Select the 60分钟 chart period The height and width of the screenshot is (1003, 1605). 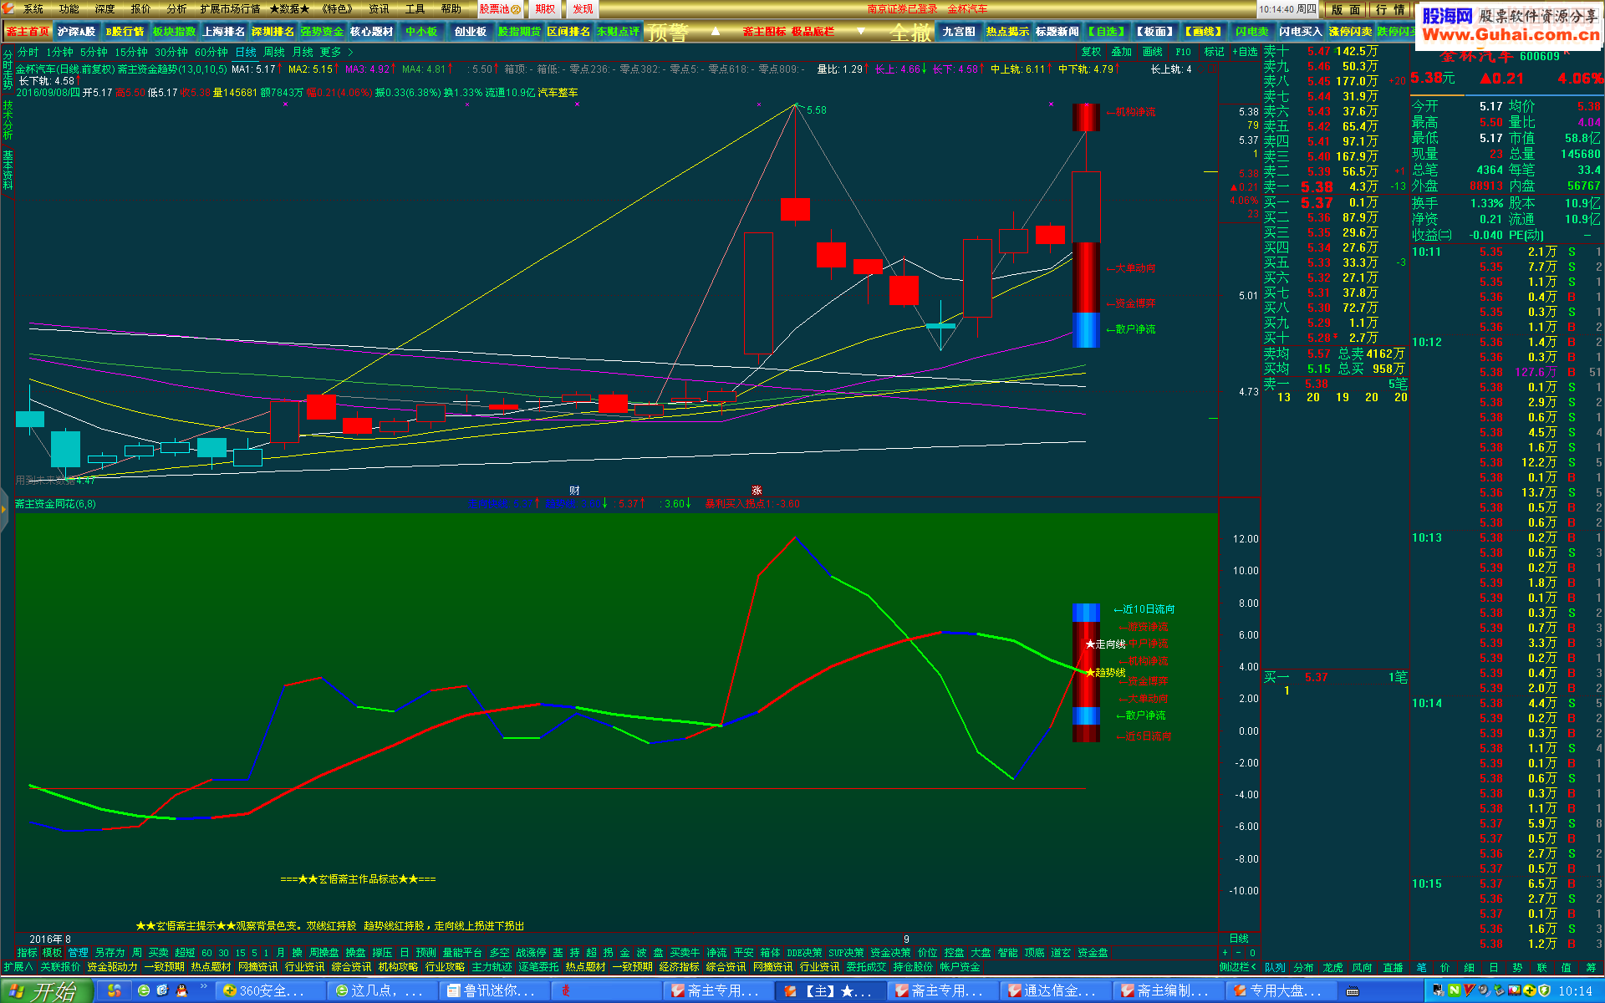pyautogui.click(x=211, y=52)
